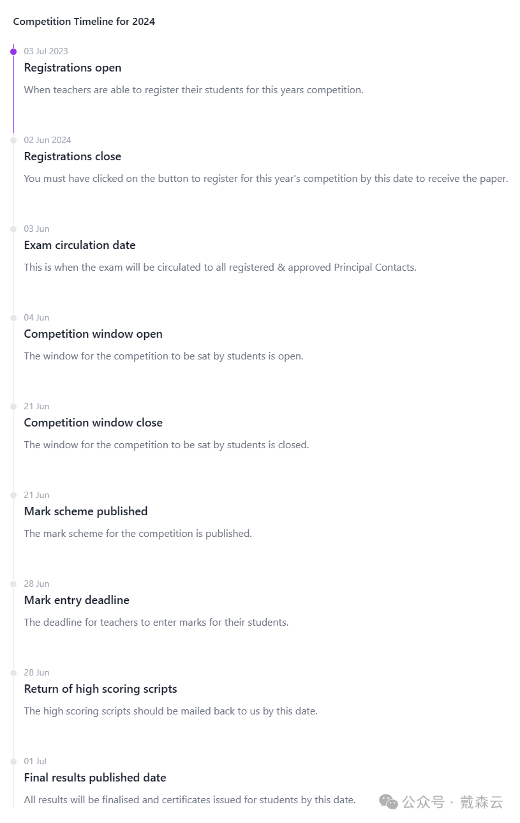Open the Final results published date heading
The image size is (520, 823).
(95, 778)
